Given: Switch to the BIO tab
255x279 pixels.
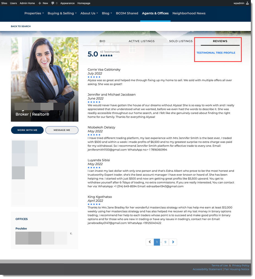Looking at the screenshot, I should (x=102, y=41).
